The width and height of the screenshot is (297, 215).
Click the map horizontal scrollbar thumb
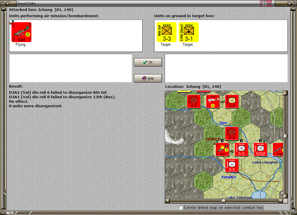coord(224,201)
